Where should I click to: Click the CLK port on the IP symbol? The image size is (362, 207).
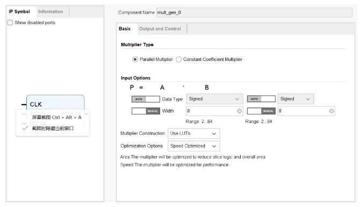pyautogui.click(x=36, y=104)
